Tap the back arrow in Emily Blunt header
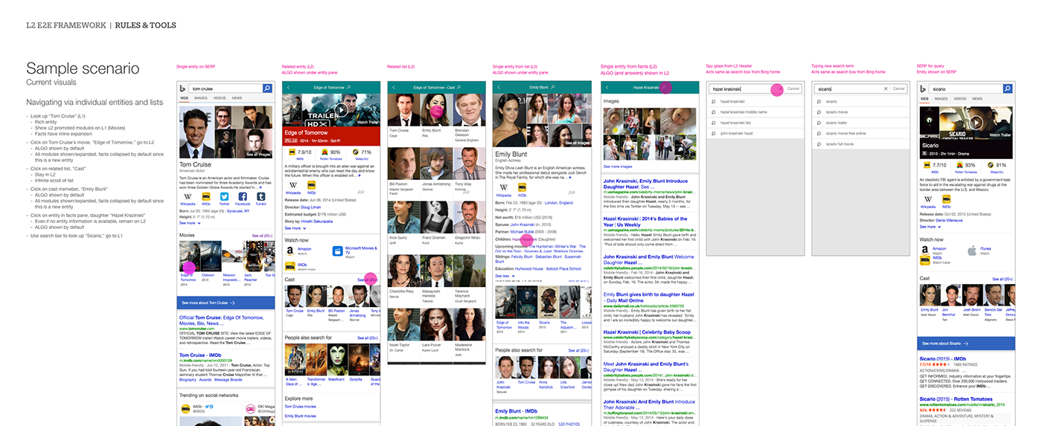This screenshot has width=1042, height=426. (x=499, y=88)
